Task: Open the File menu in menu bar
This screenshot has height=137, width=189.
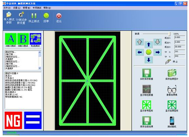Action: tap(7, 8)
